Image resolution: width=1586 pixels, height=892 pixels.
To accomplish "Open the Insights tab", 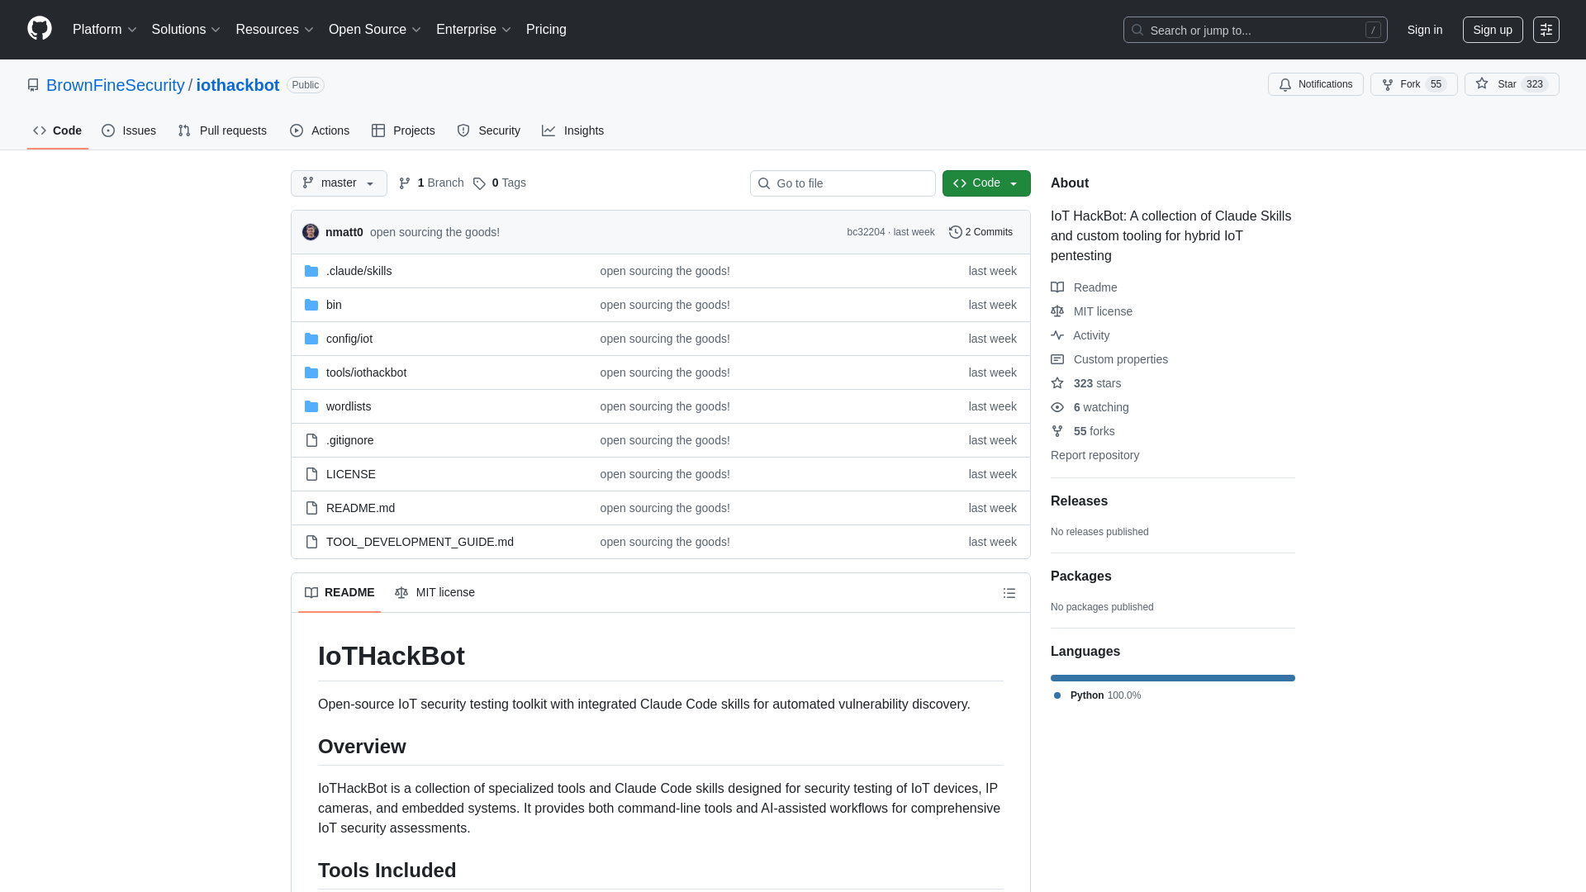I will [573, 130].
